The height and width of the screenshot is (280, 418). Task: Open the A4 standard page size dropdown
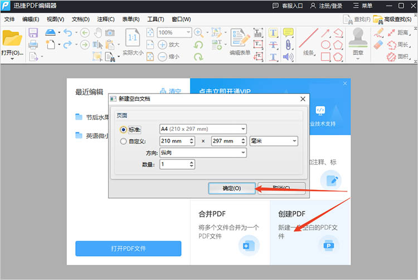[203, 129]
